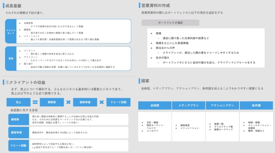The width and height of the screenshot is (275, 153).
Task: Select the ポートフォリオ追記 gray box
Action: pyautogui.click(x=170, y=23)
